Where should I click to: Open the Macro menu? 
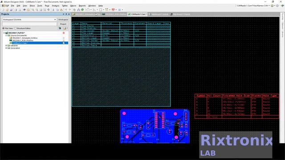73,6
